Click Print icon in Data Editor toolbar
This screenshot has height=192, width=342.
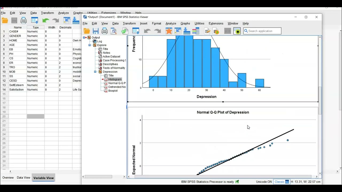pos(24,21)
